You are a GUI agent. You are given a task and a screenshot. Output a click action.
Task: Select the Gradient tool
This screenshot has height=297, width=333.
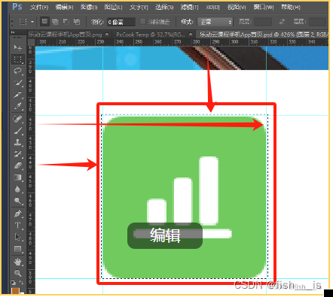point(17,177)
